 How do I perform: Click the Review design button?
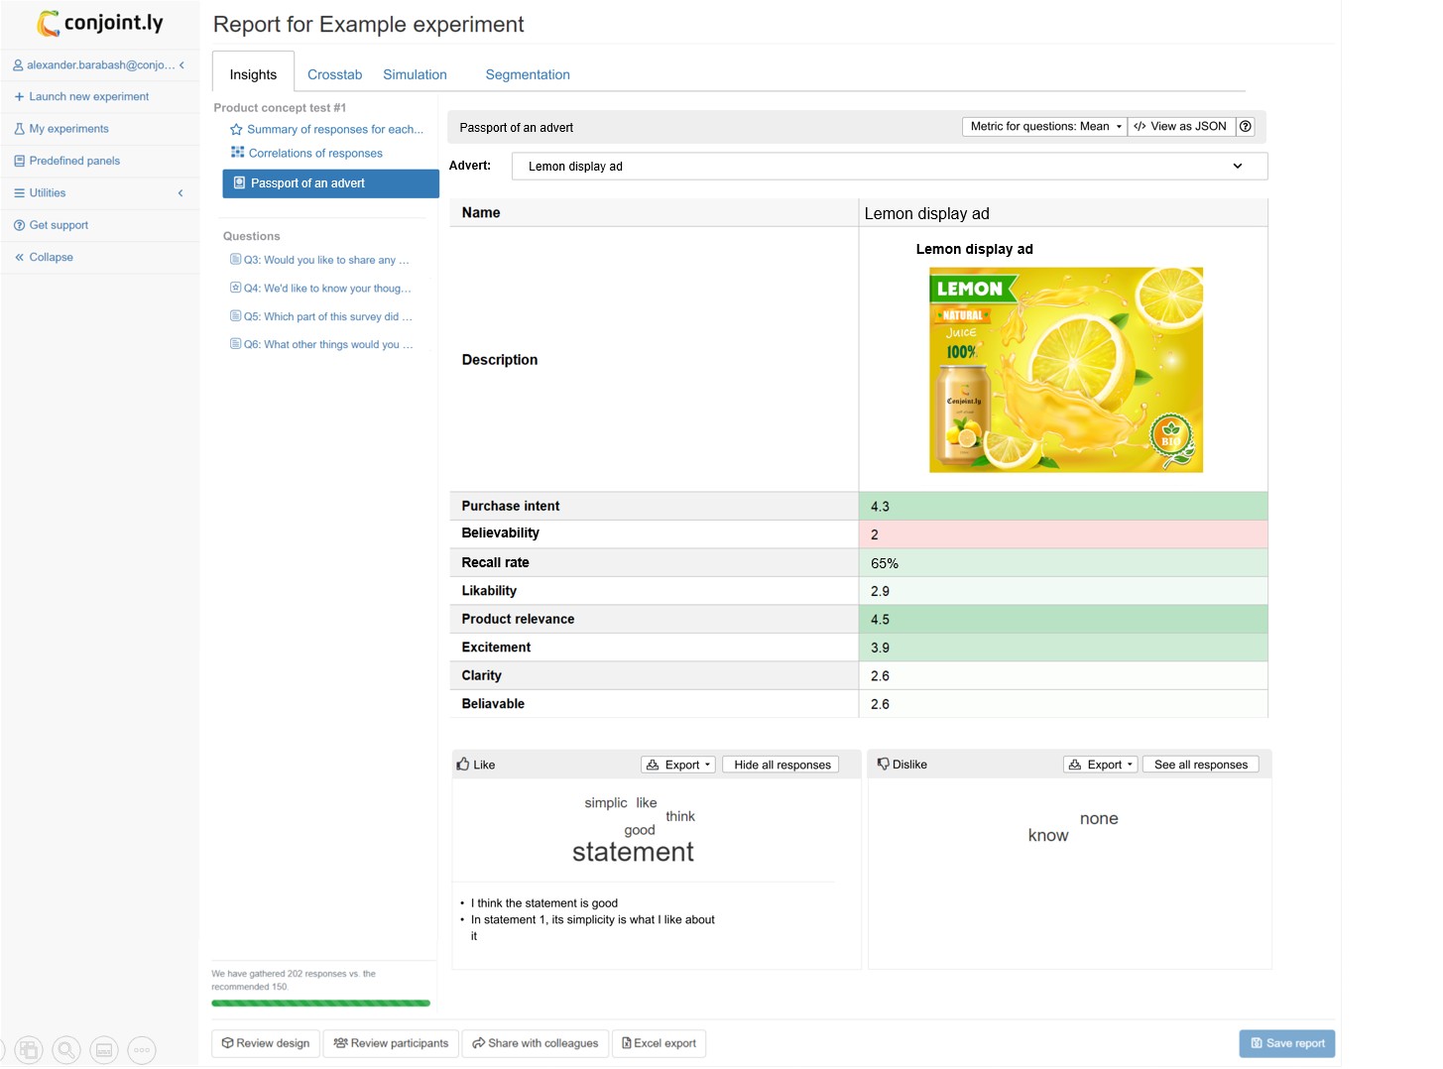[266, 1043]
